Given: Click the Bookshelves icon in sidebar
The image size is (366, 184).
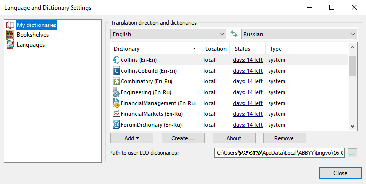Looking at the screenshot, I should tap(10, 35).
